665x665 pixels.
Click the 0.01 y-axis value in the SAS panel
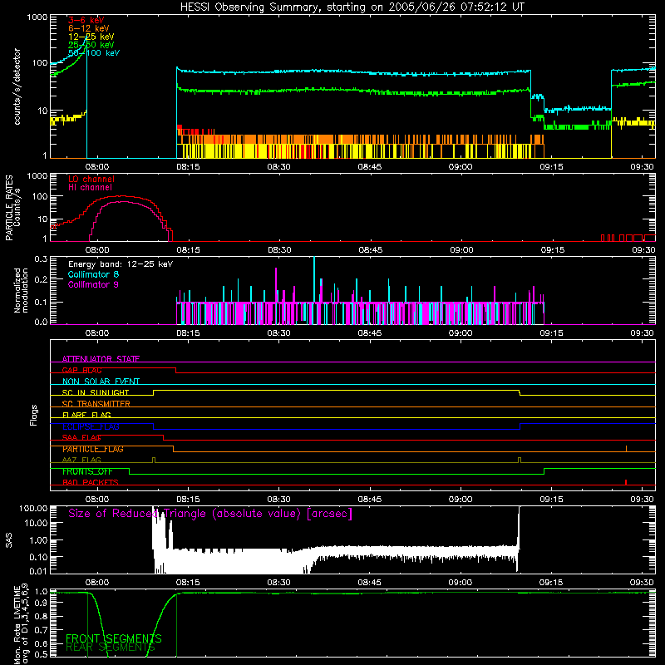point(38,571)
